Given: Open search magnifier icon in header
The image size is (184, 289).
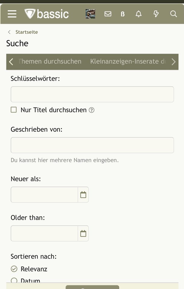Looking at the screenshot, I should (173, 14).
